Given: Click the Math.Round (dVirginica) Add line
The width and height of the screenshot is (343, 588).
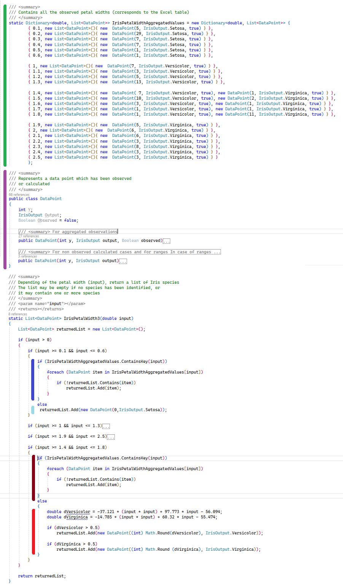Looking at the screenshot, I should (159, 549).
